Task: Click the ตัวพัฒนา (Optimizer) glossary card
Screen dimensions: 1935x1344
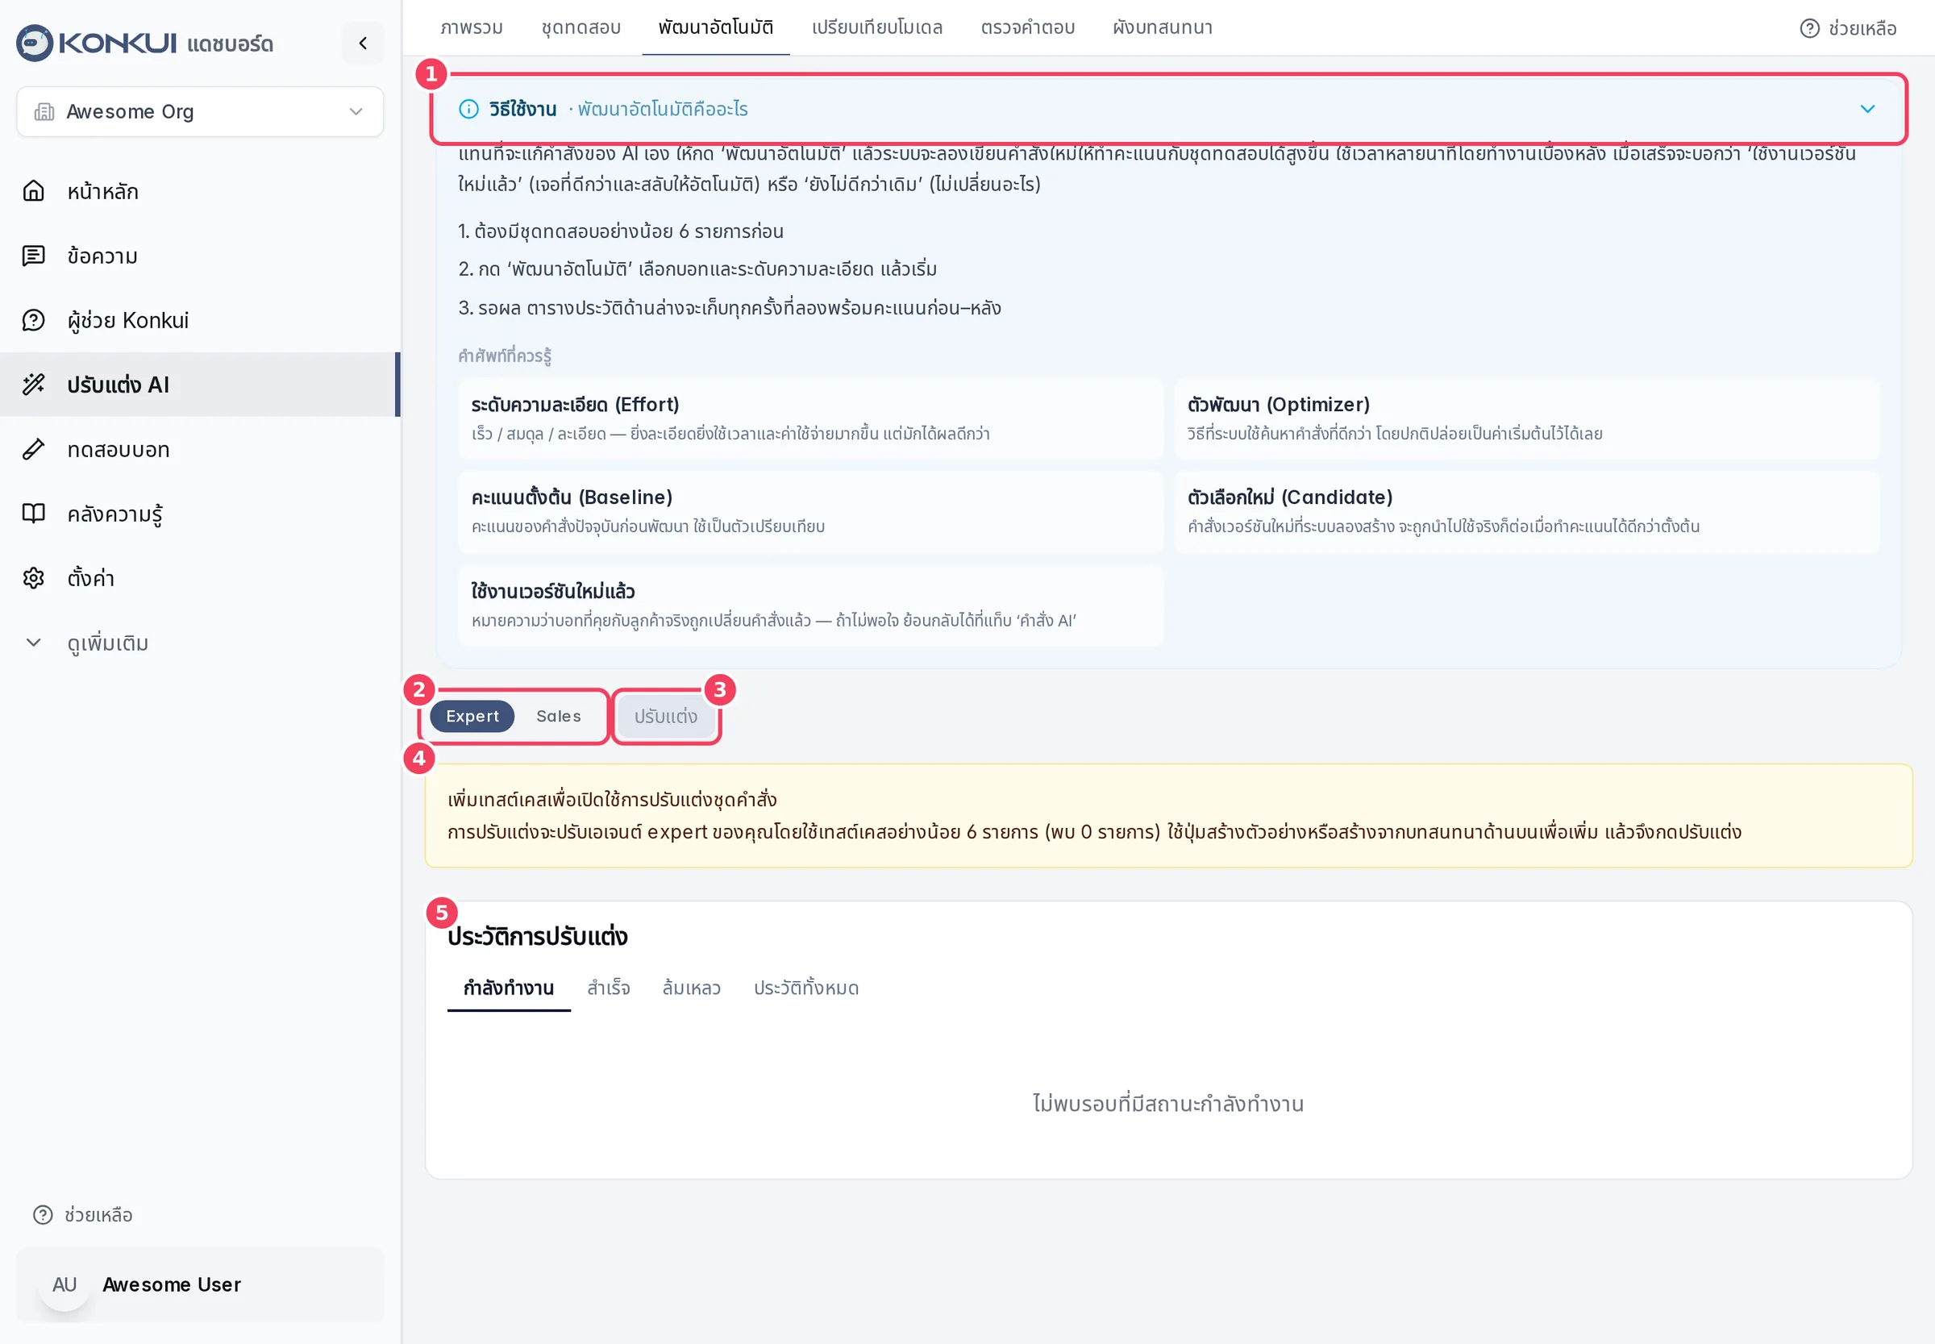Action: (1526, 418)
